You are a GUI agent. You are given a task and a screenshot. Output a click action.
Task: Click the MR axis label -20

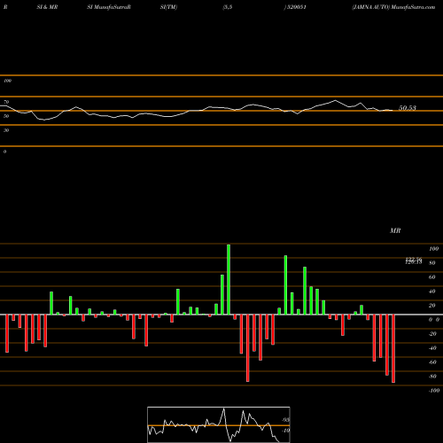pyautogui.click(x=432, y=334)
